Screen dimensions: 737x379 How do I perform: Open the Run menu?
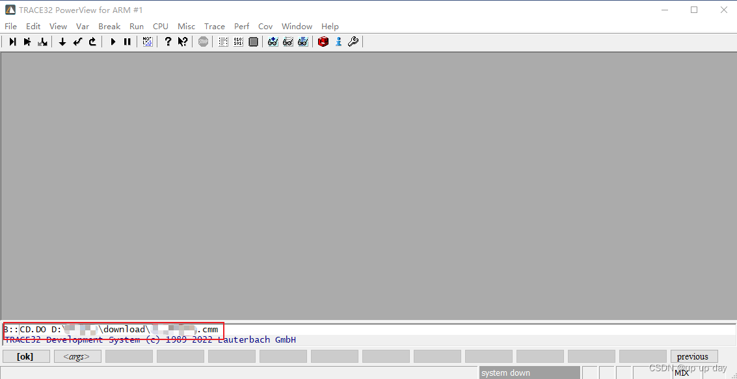[137, 26]
